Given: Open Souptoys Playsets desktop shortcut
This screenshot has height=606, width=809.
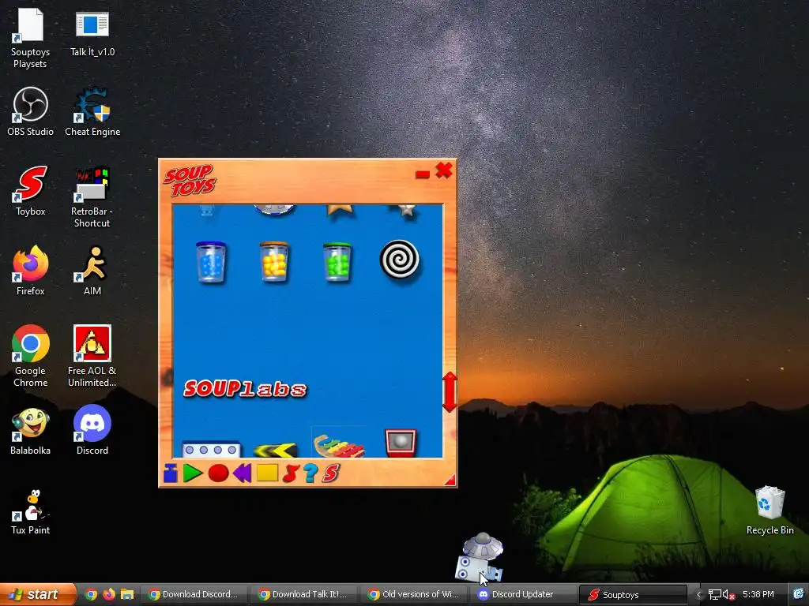Looking at the screenshot, I should click(30, 39).
